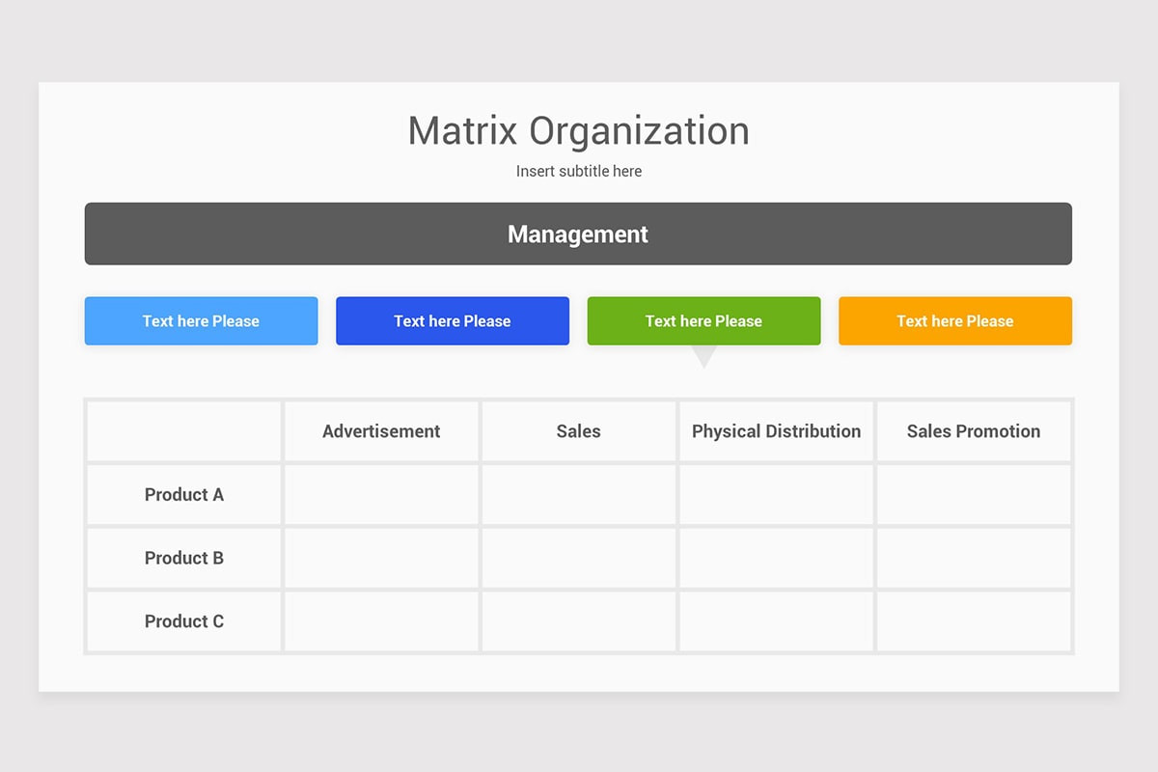Image resolution: width=1158 pixels, height=772 pixels.
Task: Select the 'Insert subtitle here' text
Action: pos(579,171)
